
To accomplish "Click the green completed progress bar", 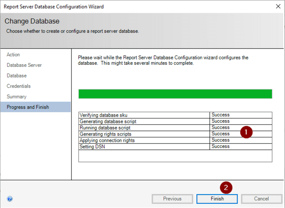I will (175, 94).
